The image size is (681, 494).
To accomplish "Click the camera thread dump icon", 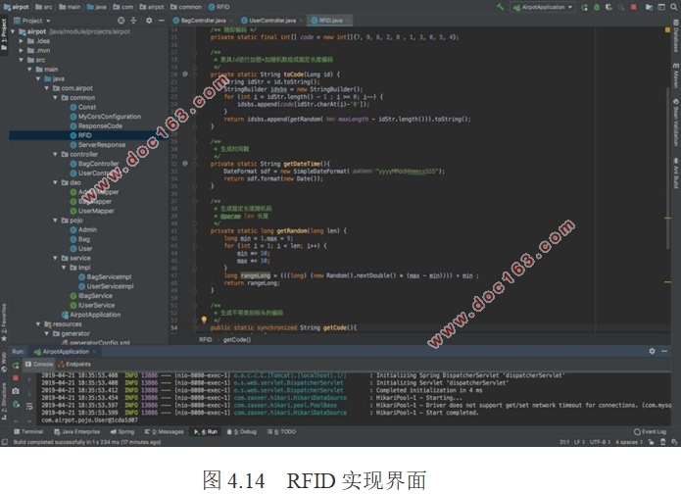I will (16, 391).
